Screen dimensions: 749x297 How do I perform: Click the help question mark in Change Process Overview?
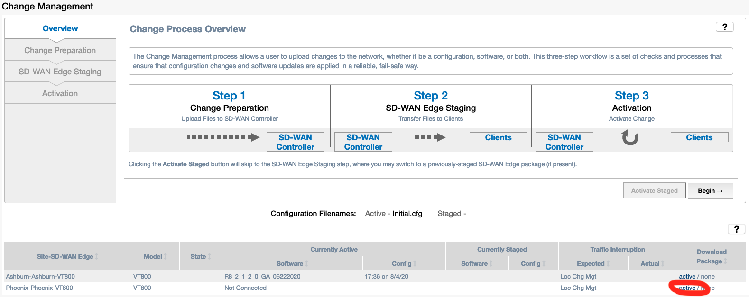pos(724,27)
